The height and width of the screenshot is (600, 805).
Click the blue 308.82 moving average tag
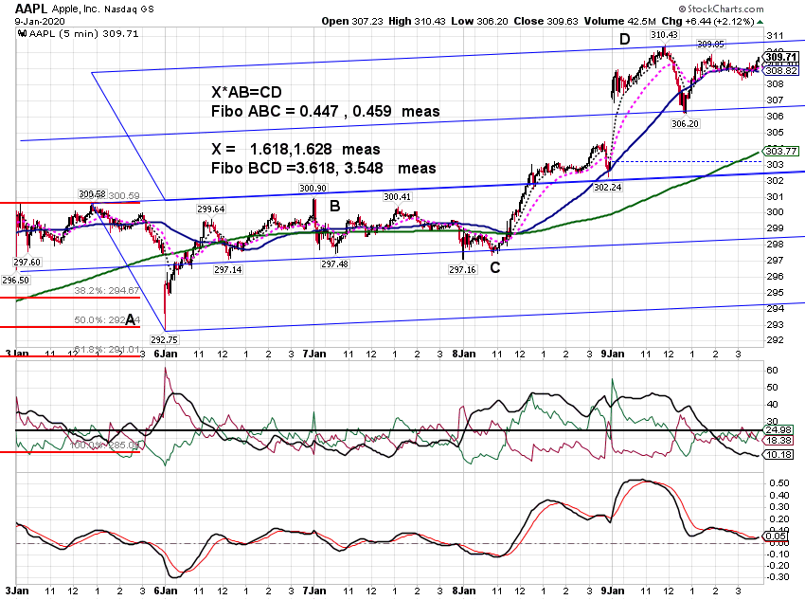point(781,71)
